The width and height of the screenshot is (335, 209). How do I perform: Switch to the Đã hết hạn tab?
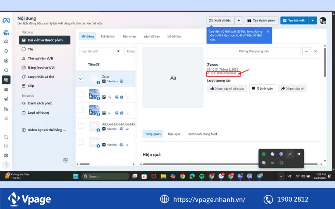(x=175, y=36)
